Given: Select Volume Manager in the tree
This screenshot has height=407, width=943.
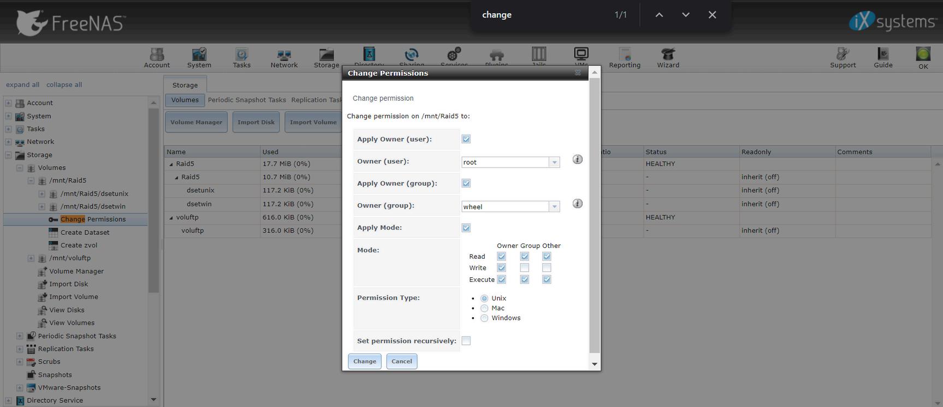Looking at the screenshot, I should 76,271.
